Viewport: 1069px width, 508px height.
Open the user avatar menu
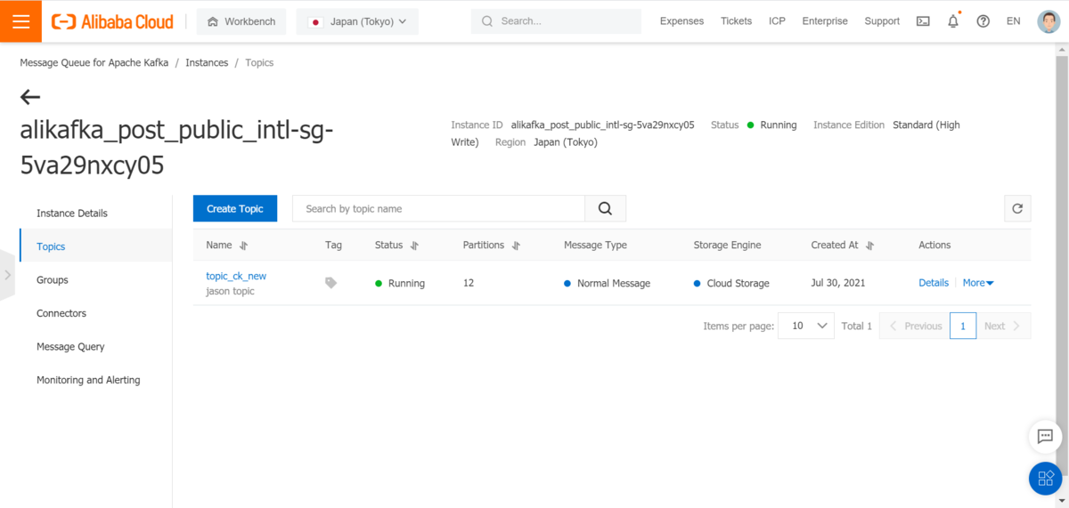tap(1049, 21)
